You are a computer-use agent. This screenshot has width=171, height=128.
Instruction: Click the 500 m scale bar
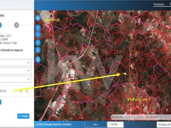(95, 125)
